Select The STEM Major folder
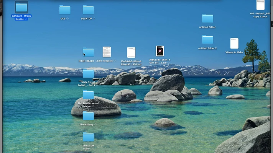Image resolution: width=273 pixels, height=153 pixels. (88, 137)
